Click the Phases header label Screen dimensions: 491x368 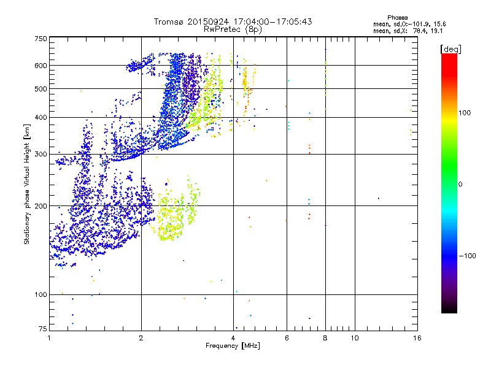[397, 18]
